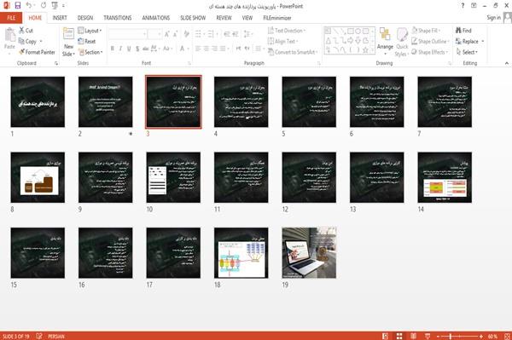Screen dimensions: 512x340
Task: Switch to the TRANSITIONS tab
Action: [118, 18]
